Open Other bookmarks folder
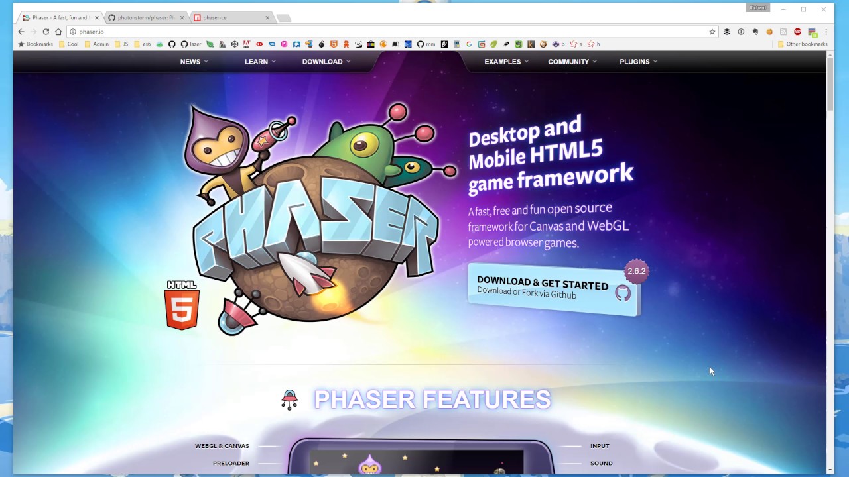 pos(802,44)
